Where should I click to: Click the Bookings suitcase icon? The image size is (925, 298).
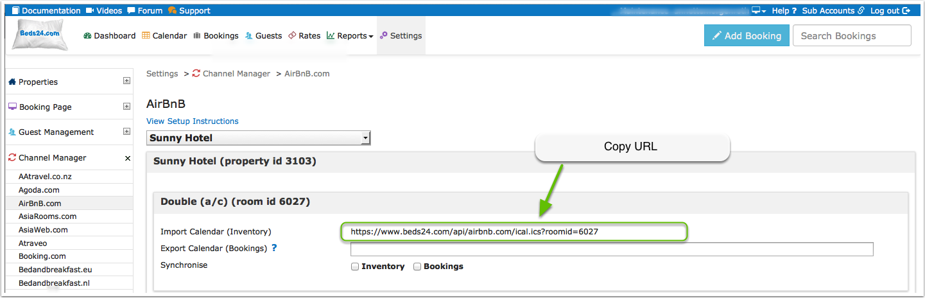[196, 36]
